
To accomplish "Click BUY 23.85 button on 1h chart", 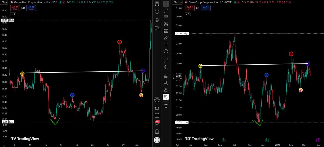I will (31, 8).
